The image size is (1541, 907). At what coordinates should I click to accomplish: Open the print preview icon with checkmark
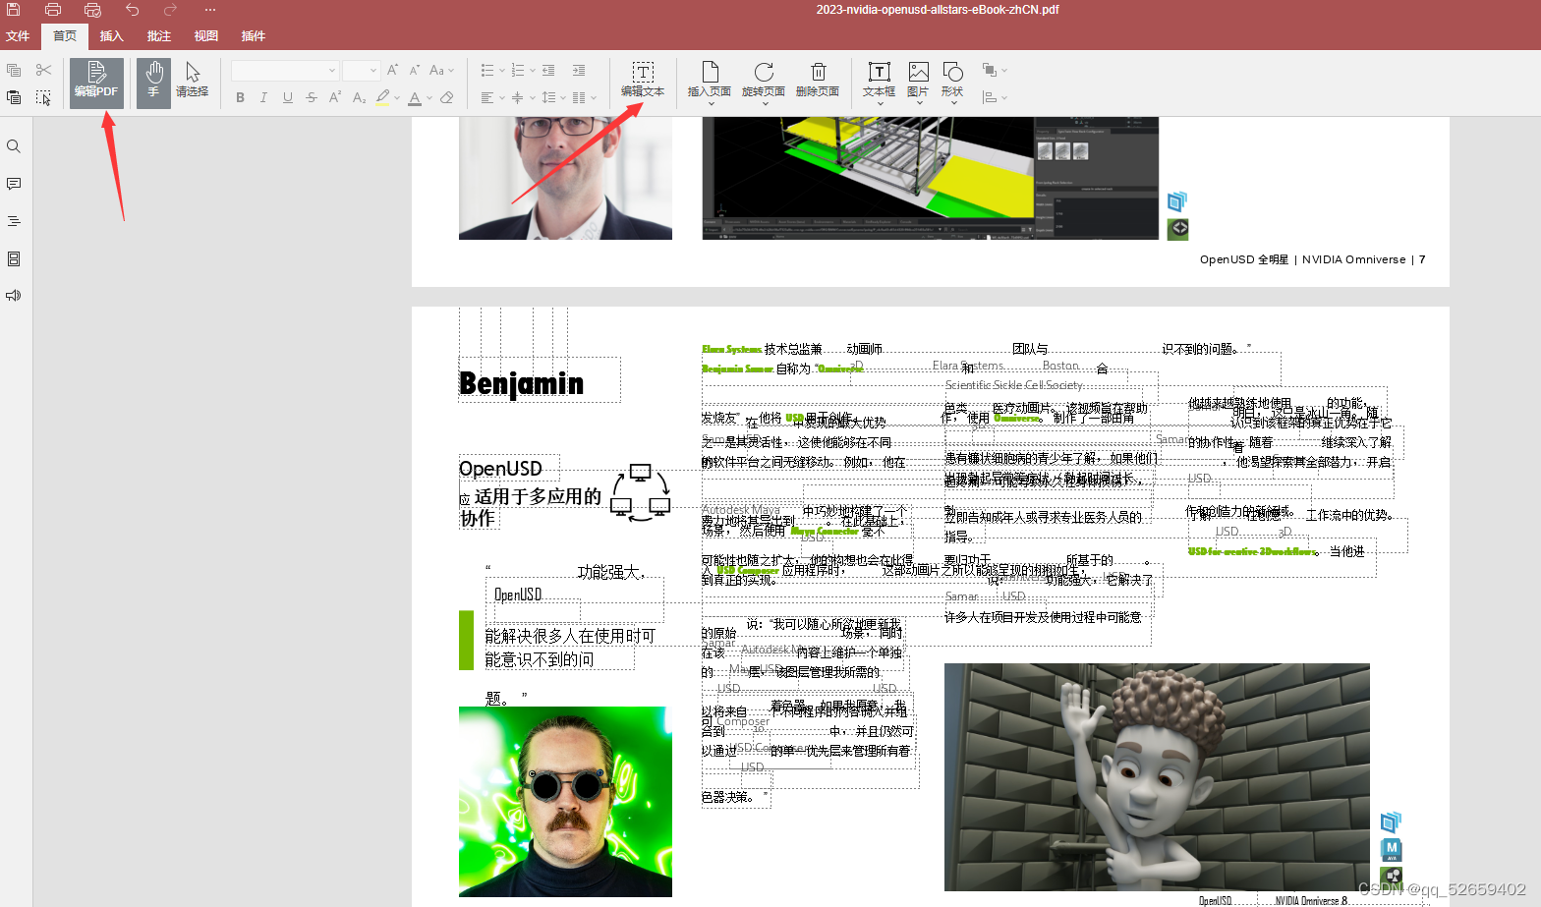92,10
